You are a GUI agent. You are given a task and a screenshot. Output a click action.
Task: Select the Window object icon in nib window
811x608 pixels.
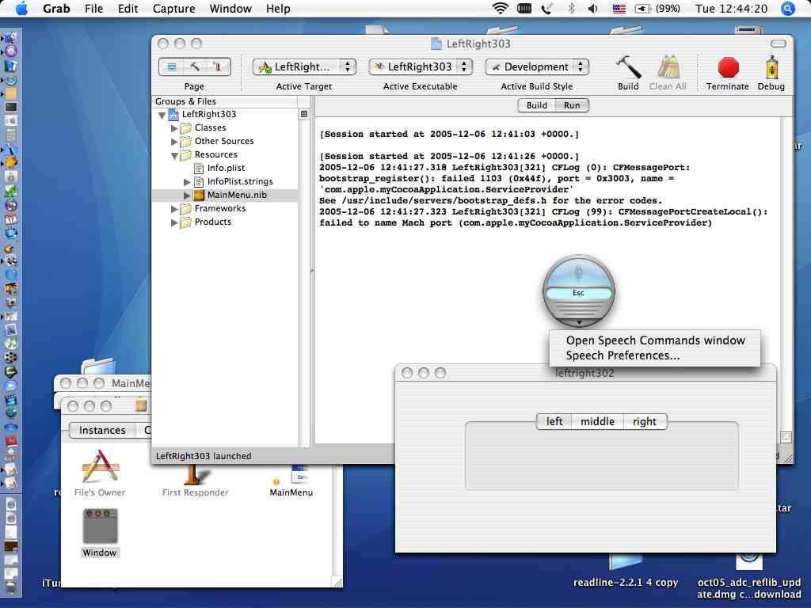pos(101,526)
